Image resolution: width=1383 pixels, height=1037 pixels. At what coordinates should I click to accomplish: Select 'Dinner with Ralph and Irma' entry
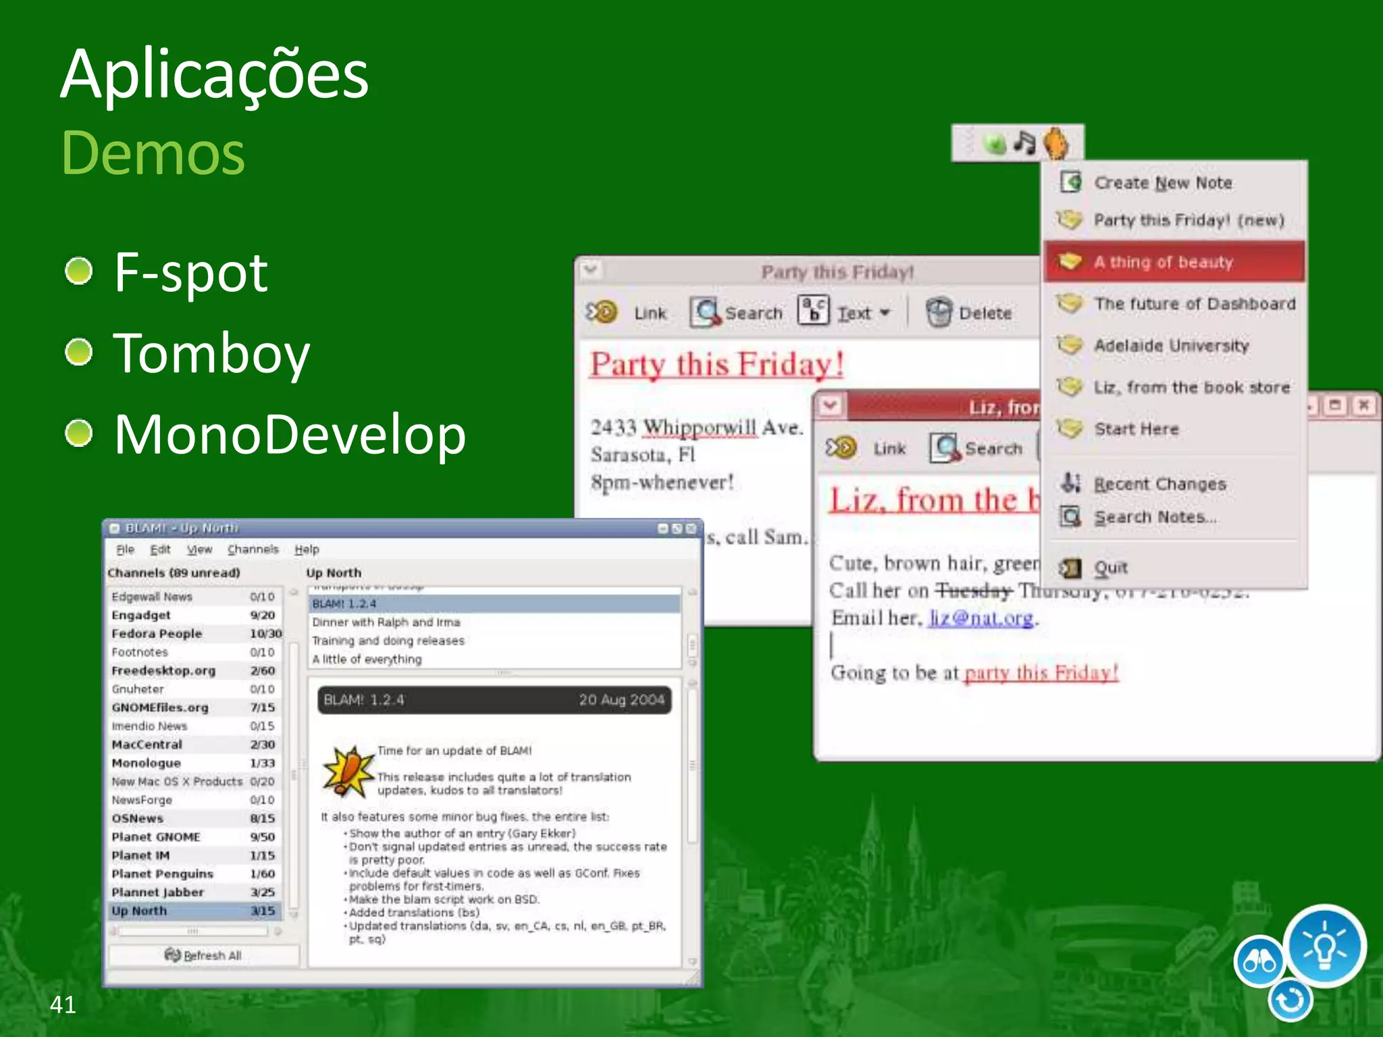click(x=494, y=622)
